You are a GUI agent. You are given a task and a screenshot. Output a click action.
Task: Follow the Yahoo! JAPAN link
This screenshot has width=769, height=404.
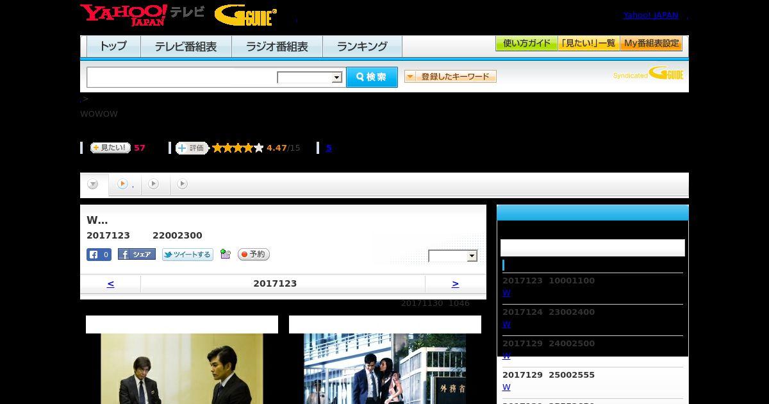(x=650, y=15)
